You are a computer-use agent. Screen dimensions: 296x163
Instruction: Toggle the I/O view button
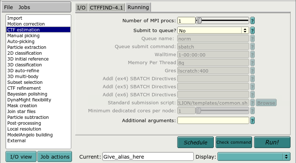tap(21, 156)
